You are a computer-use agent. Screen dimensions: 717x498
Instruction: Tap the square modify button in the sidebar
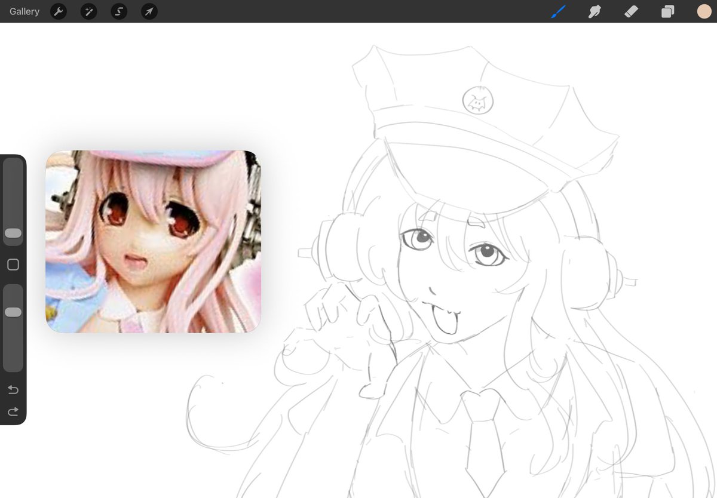tap(13, 265)
